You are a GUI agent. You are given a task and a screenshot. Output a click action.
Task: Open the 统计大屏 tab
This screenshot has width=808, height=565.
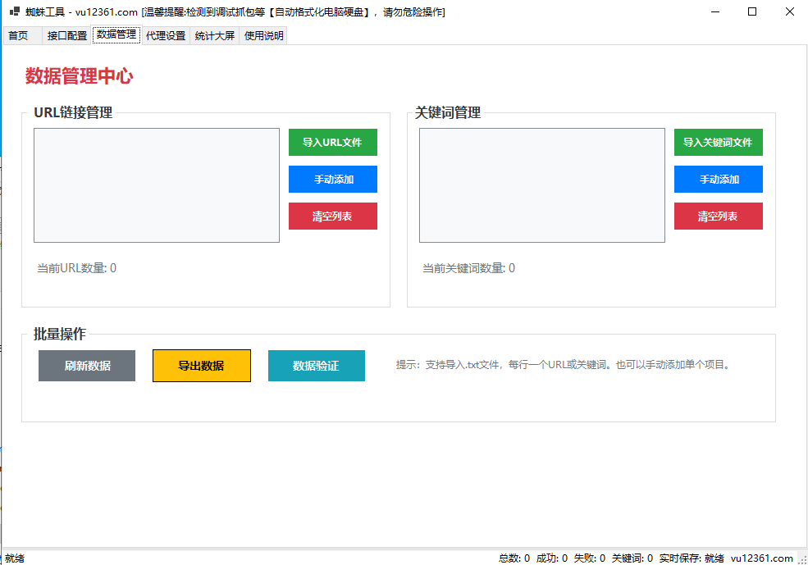tap(215, 36)
